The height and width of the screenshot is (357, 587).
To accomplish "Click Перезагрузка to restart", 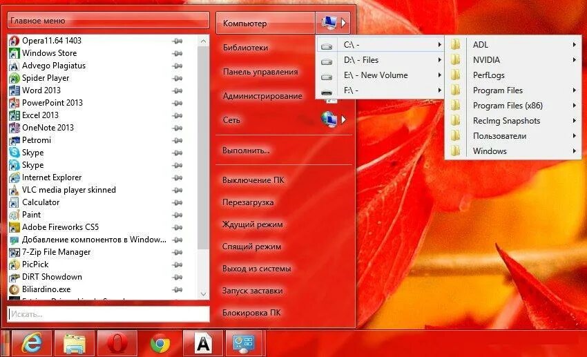I will coord(248,202).
